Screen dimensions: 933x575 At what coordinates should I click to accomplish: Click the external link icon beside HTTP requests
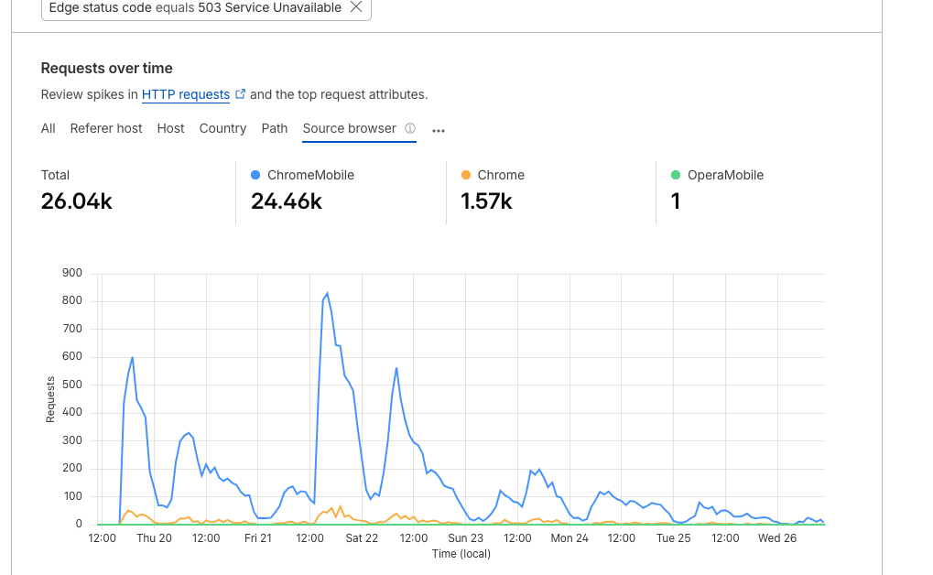241,94
